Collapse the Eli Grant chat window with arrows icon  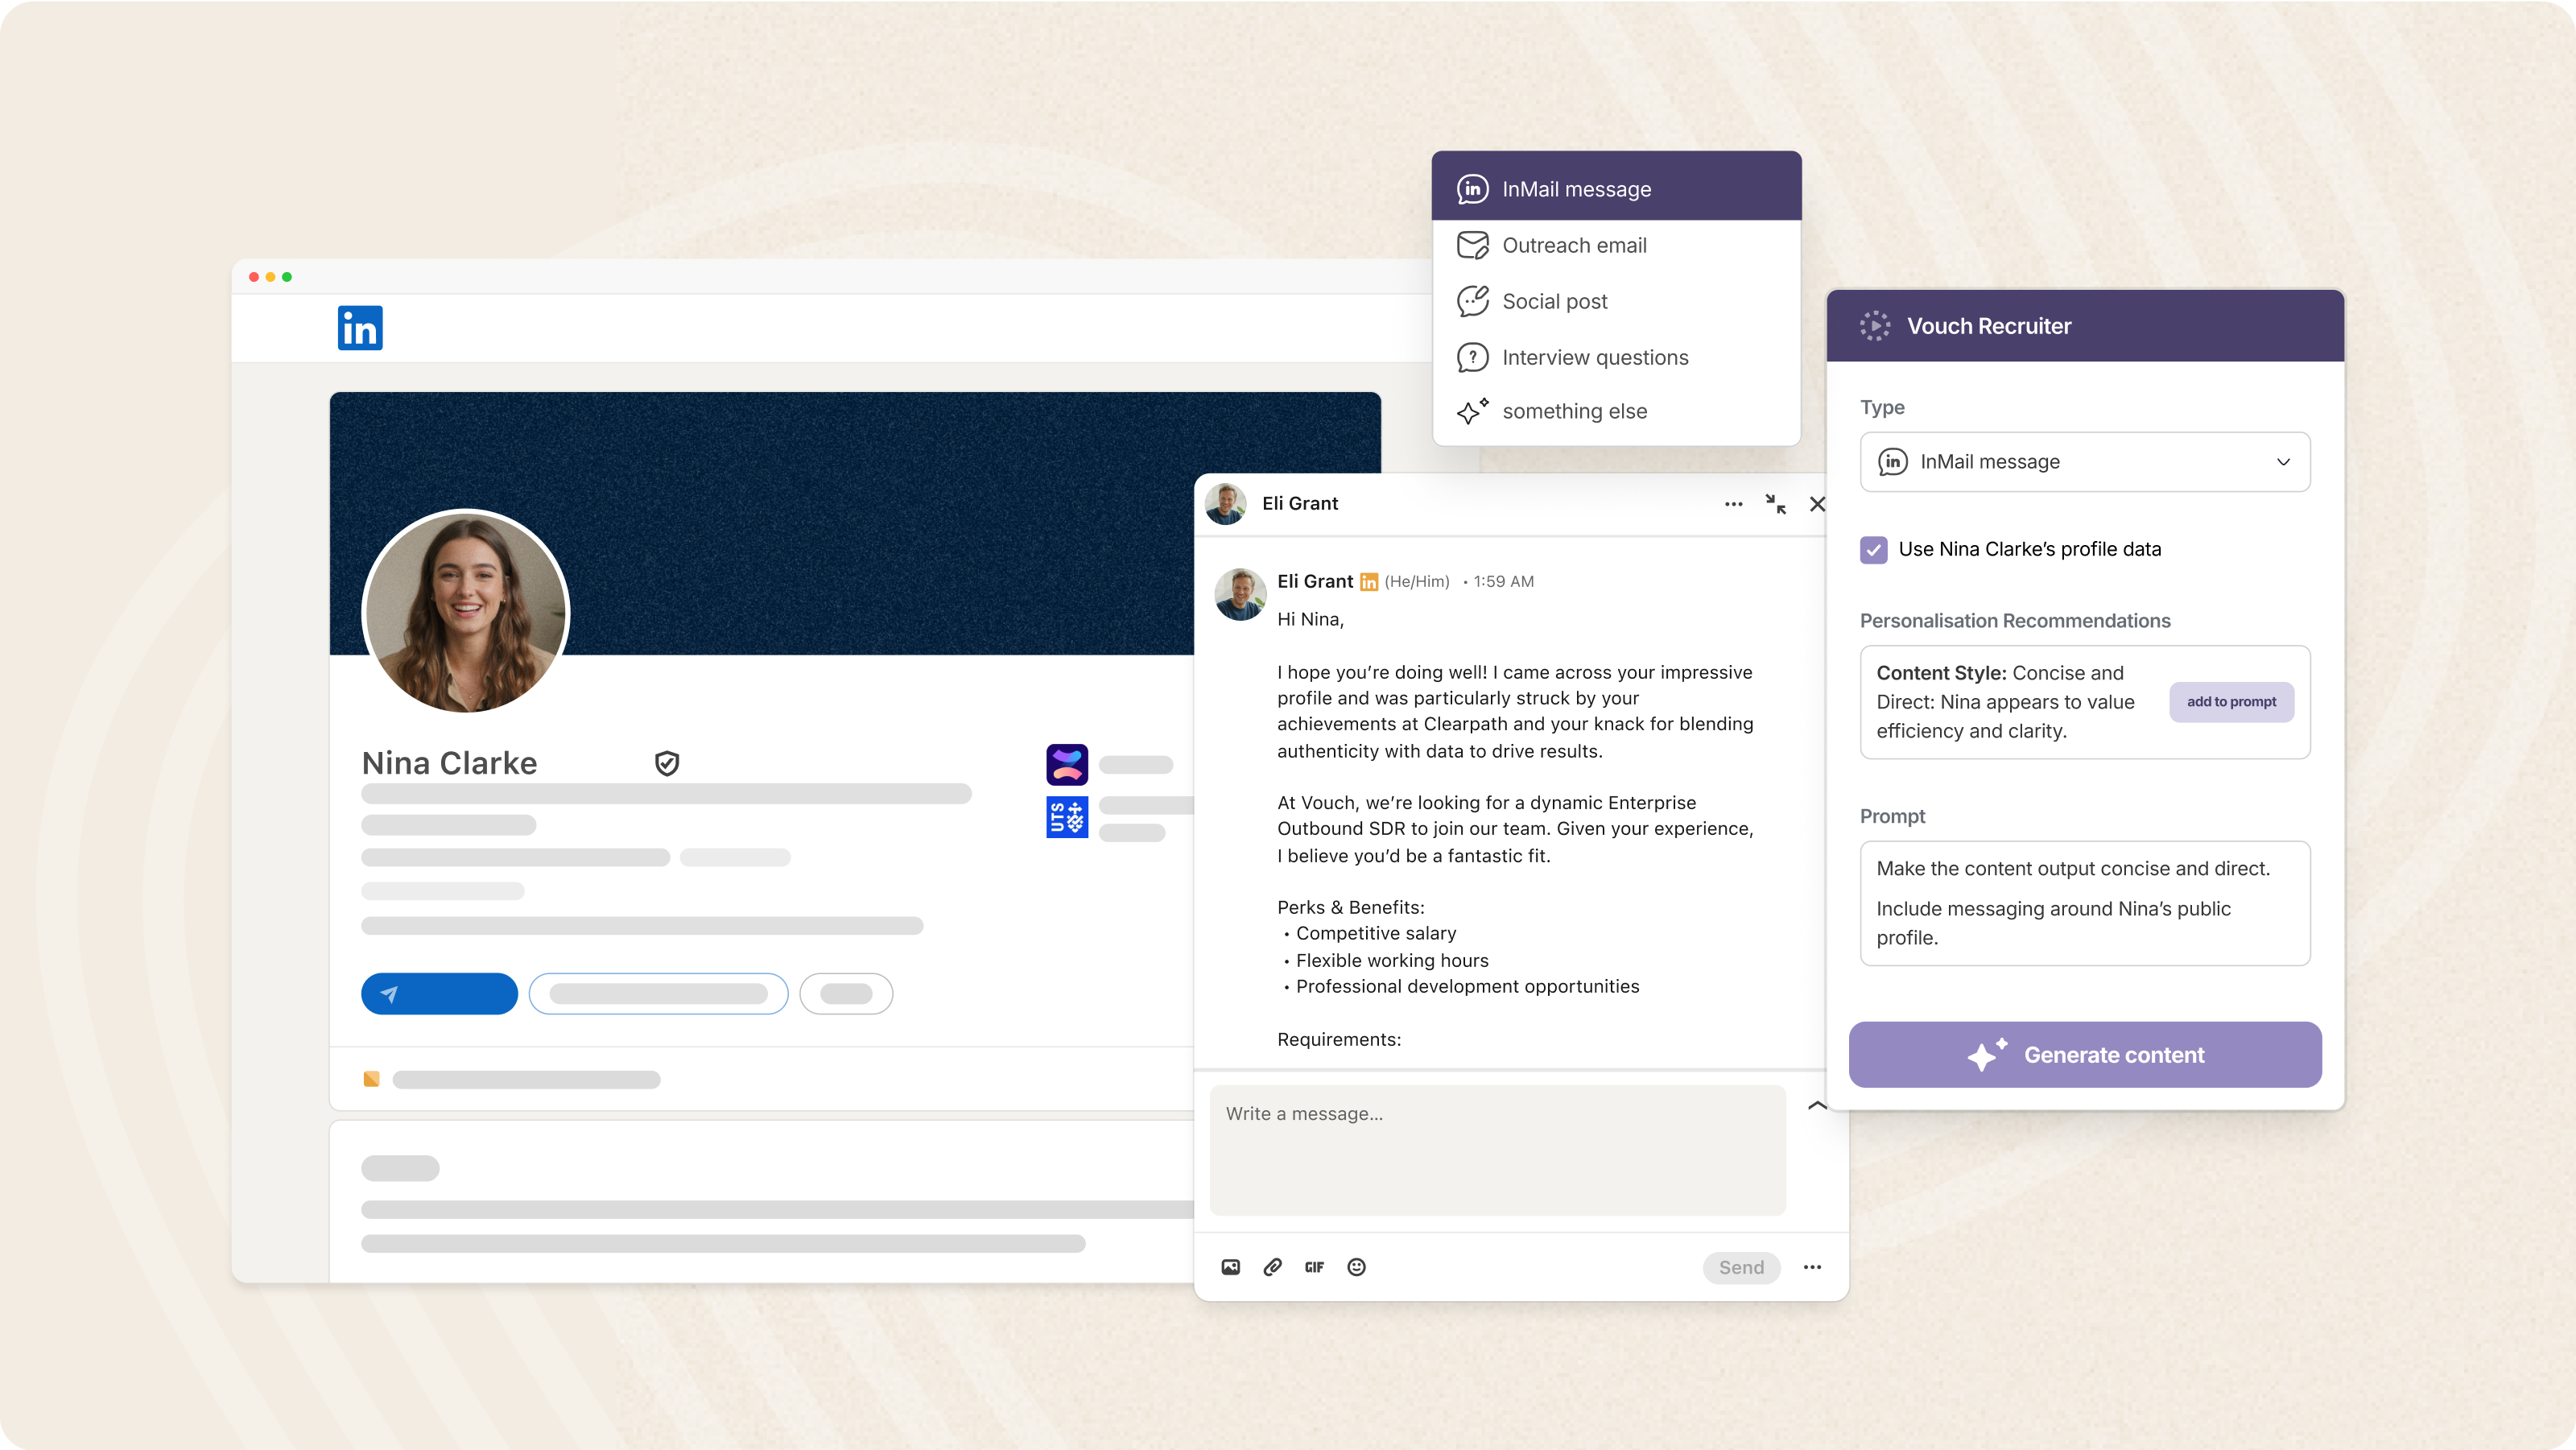point(1776,504)
